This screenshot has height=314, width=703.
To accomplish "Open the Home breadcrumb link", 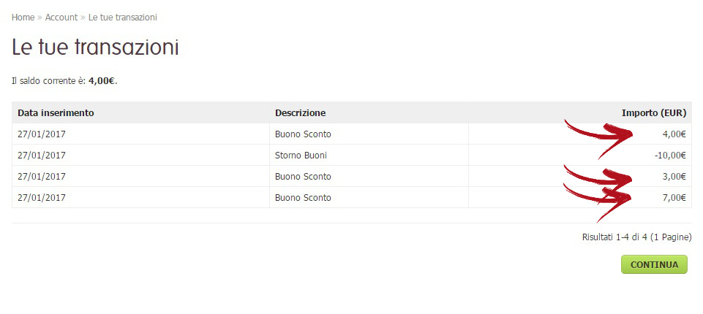I will 23,18.
